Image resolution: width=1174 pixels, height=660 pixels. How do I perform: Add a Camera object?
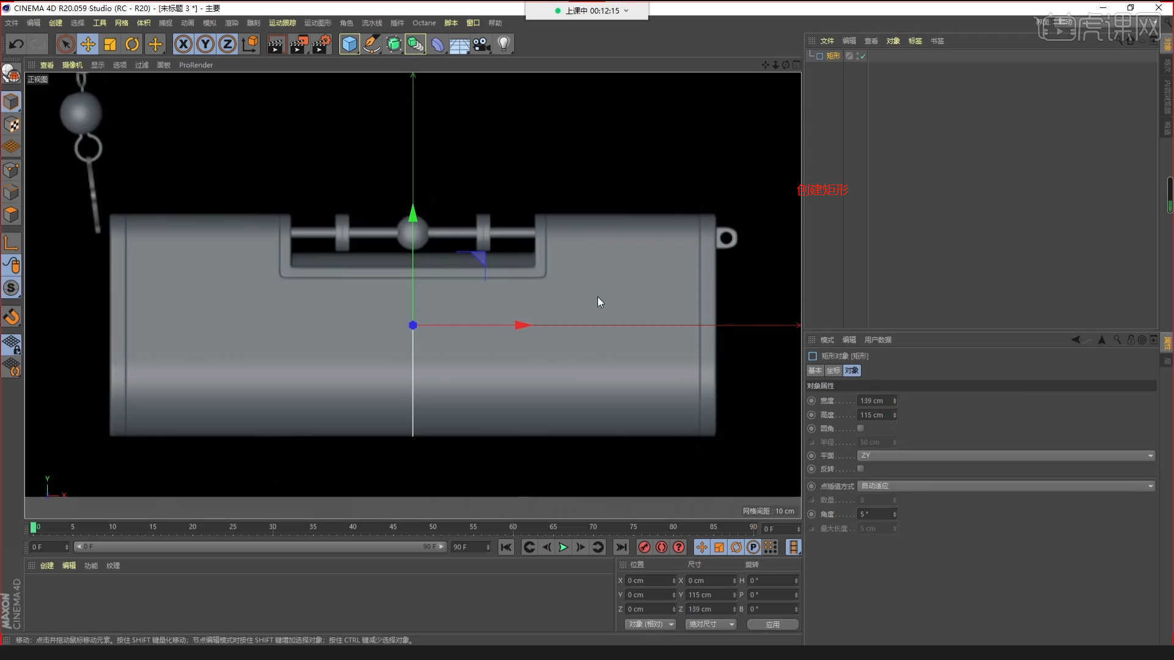coord(482,44)
